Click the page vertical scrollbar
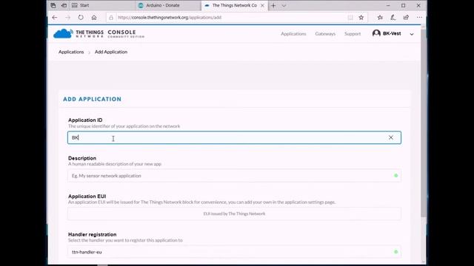The image size is (474, 266). [423, 123]
